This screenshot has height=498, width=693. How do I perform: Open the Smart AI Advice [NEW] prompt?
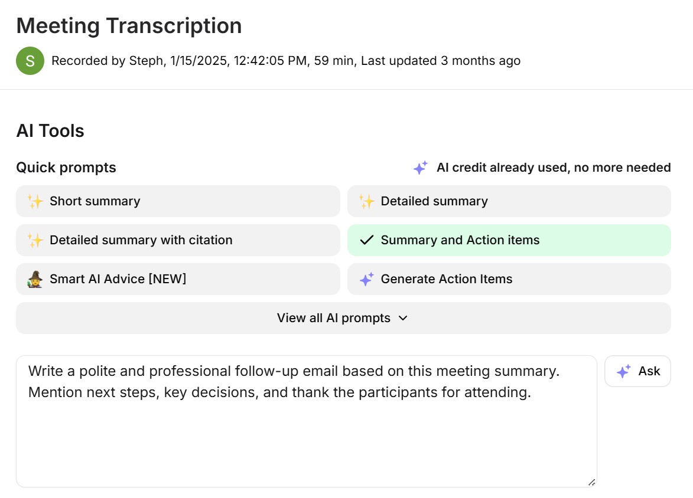point(177,279)
